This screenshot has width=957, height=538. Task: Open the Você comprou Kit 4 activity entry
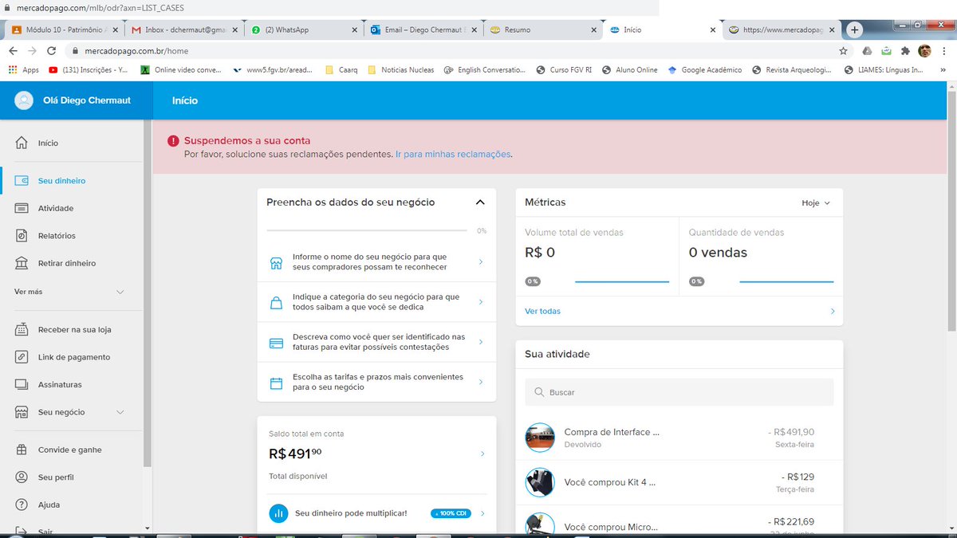pos(679,482)
